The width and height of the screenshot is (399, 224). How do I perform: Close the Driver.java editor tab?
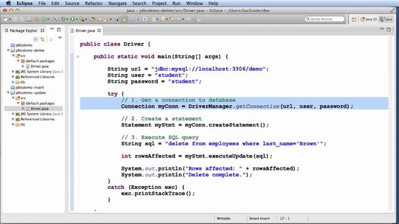pos(99,30)
